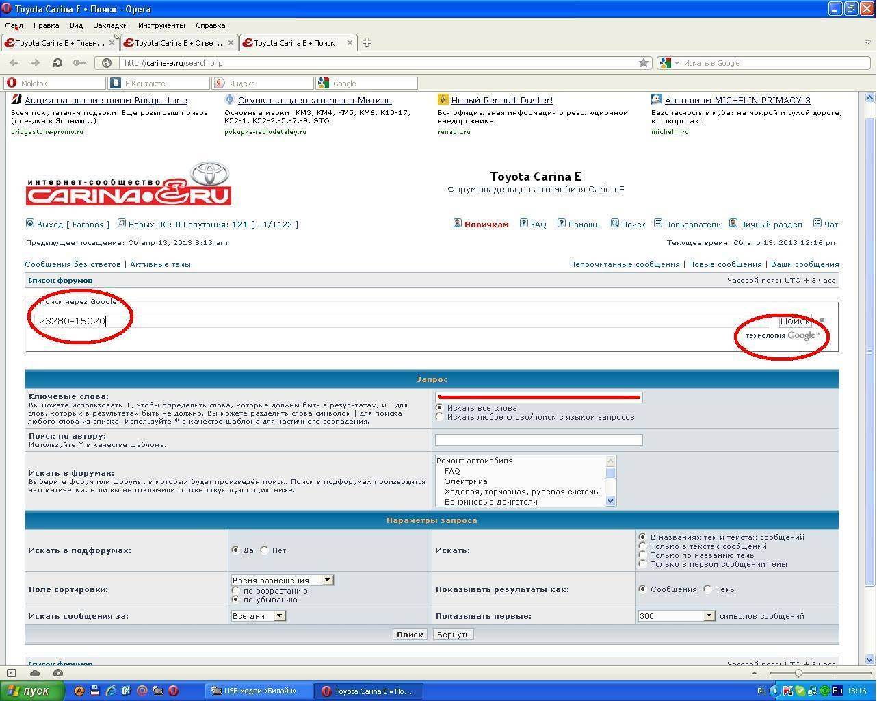877x701 pixels.
Task: Click the 'Поиск по автору' input field
Action: (x=538, y=439)
